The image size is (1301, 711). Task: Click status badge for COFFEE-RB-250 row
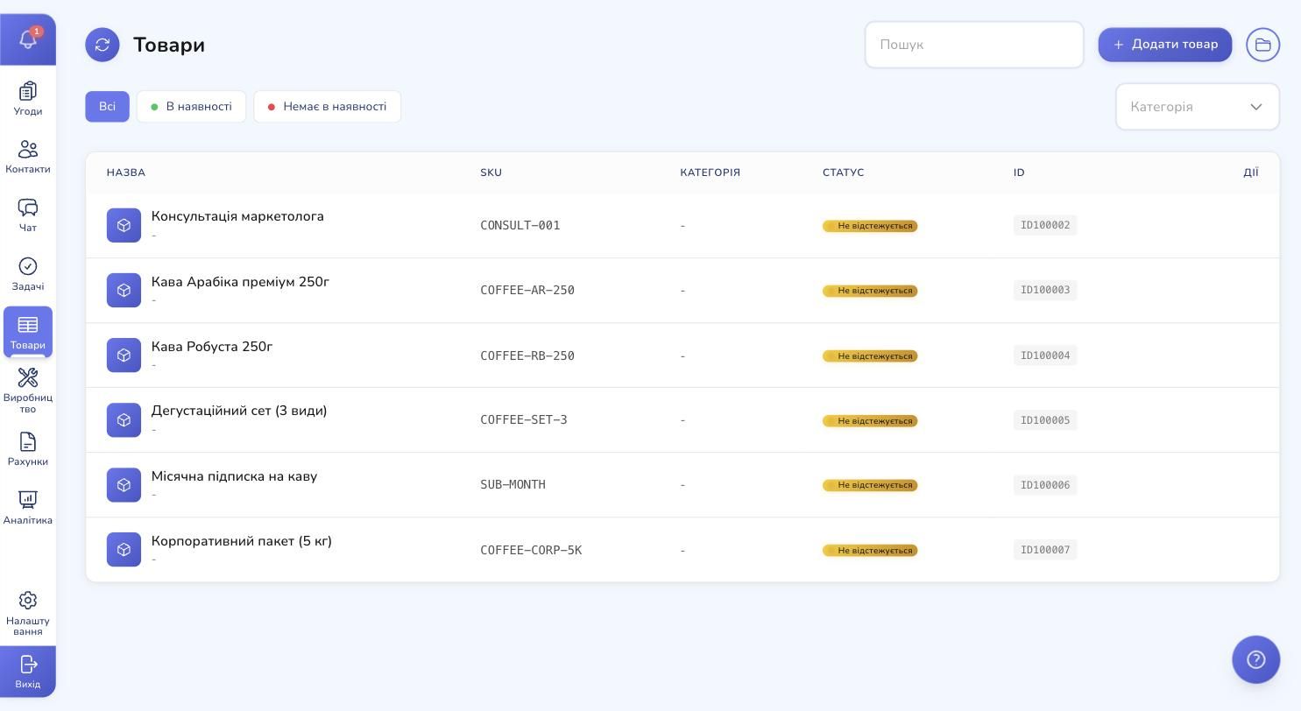coord(870,355)
